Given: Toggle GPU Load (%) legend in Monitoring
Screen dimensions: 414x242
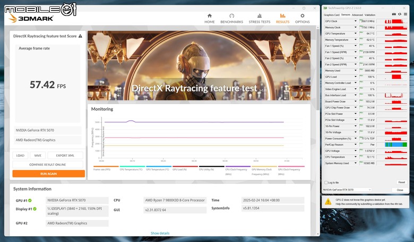Looking at the screenshot, I should pyautogui.click(x=185, y=168).
